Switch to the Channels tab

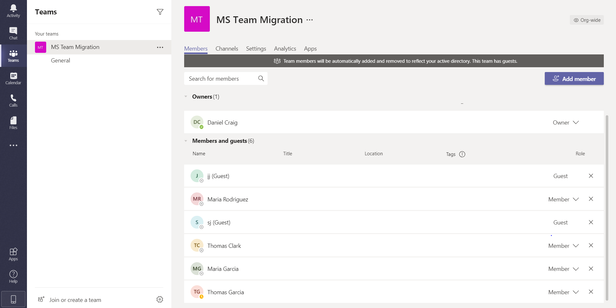click(x=227, y=49)
